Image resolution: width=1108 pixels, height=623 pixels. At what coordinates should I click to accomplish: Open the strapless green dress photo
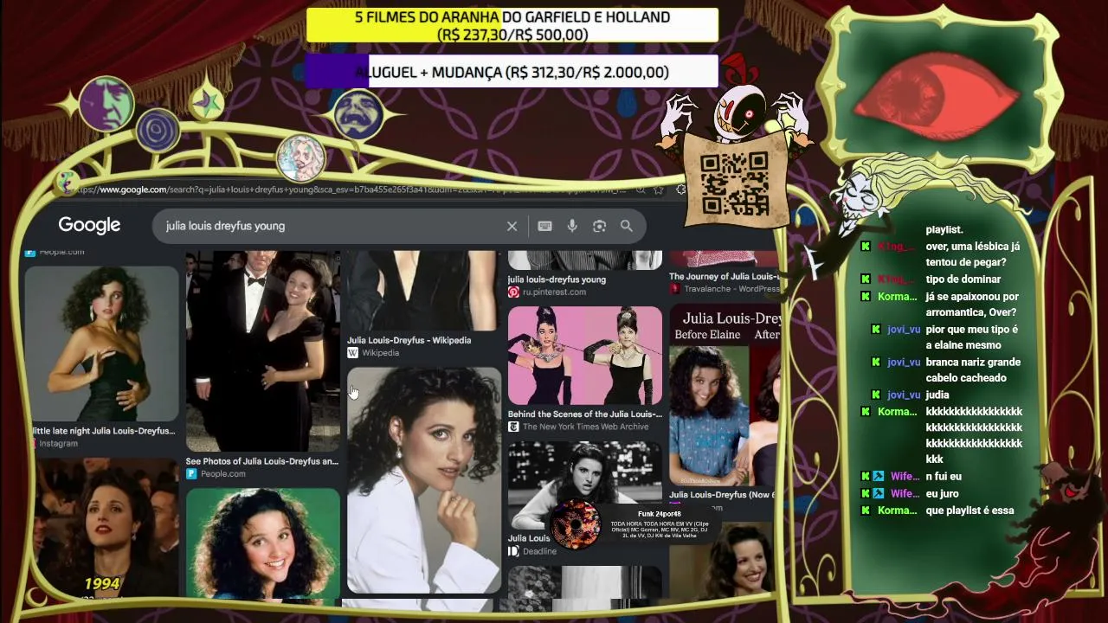(102, 344)
